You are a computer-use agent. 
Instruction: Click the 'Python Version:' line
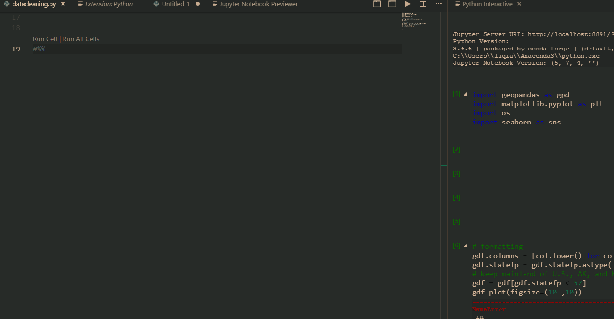pyautogui.click(x=481, y=41)
